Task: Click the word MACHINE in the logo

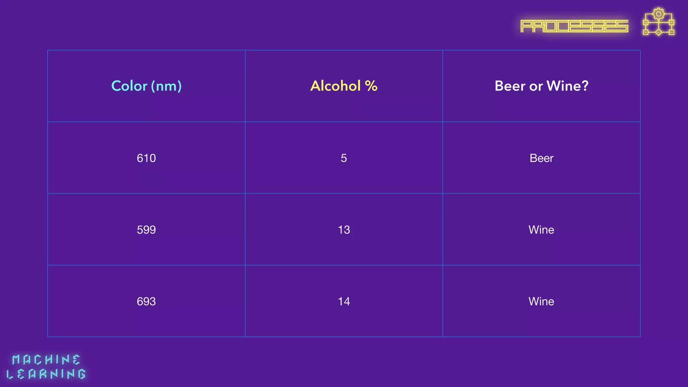Action: (46, 360)
